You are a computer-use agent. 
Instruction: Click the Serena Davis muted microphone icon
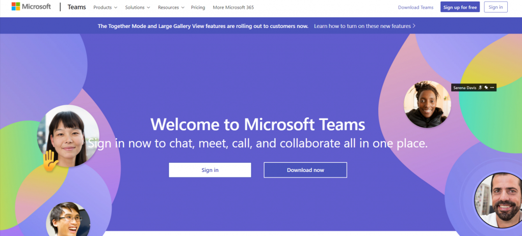pyautogui.click(x=480, y=88)
